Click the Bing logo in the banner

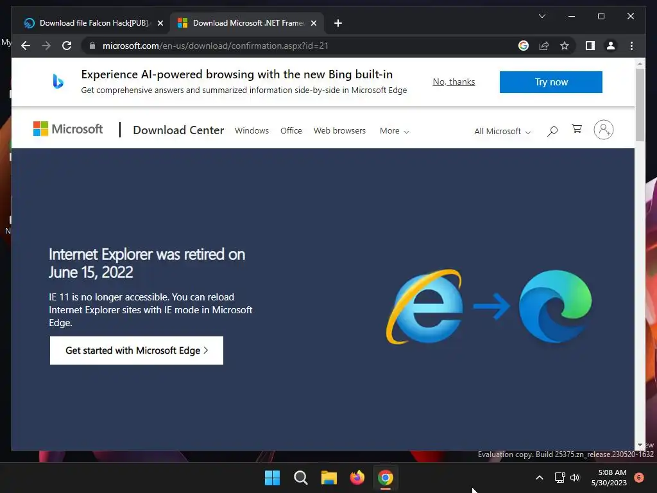pos(58,82)
